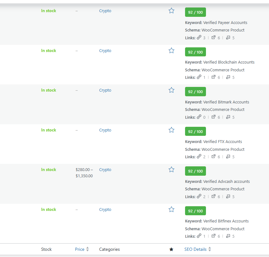Star the Verified Bitfinex Accounts product
This screenshot has width=269, height=257.
tap(171, 210)
